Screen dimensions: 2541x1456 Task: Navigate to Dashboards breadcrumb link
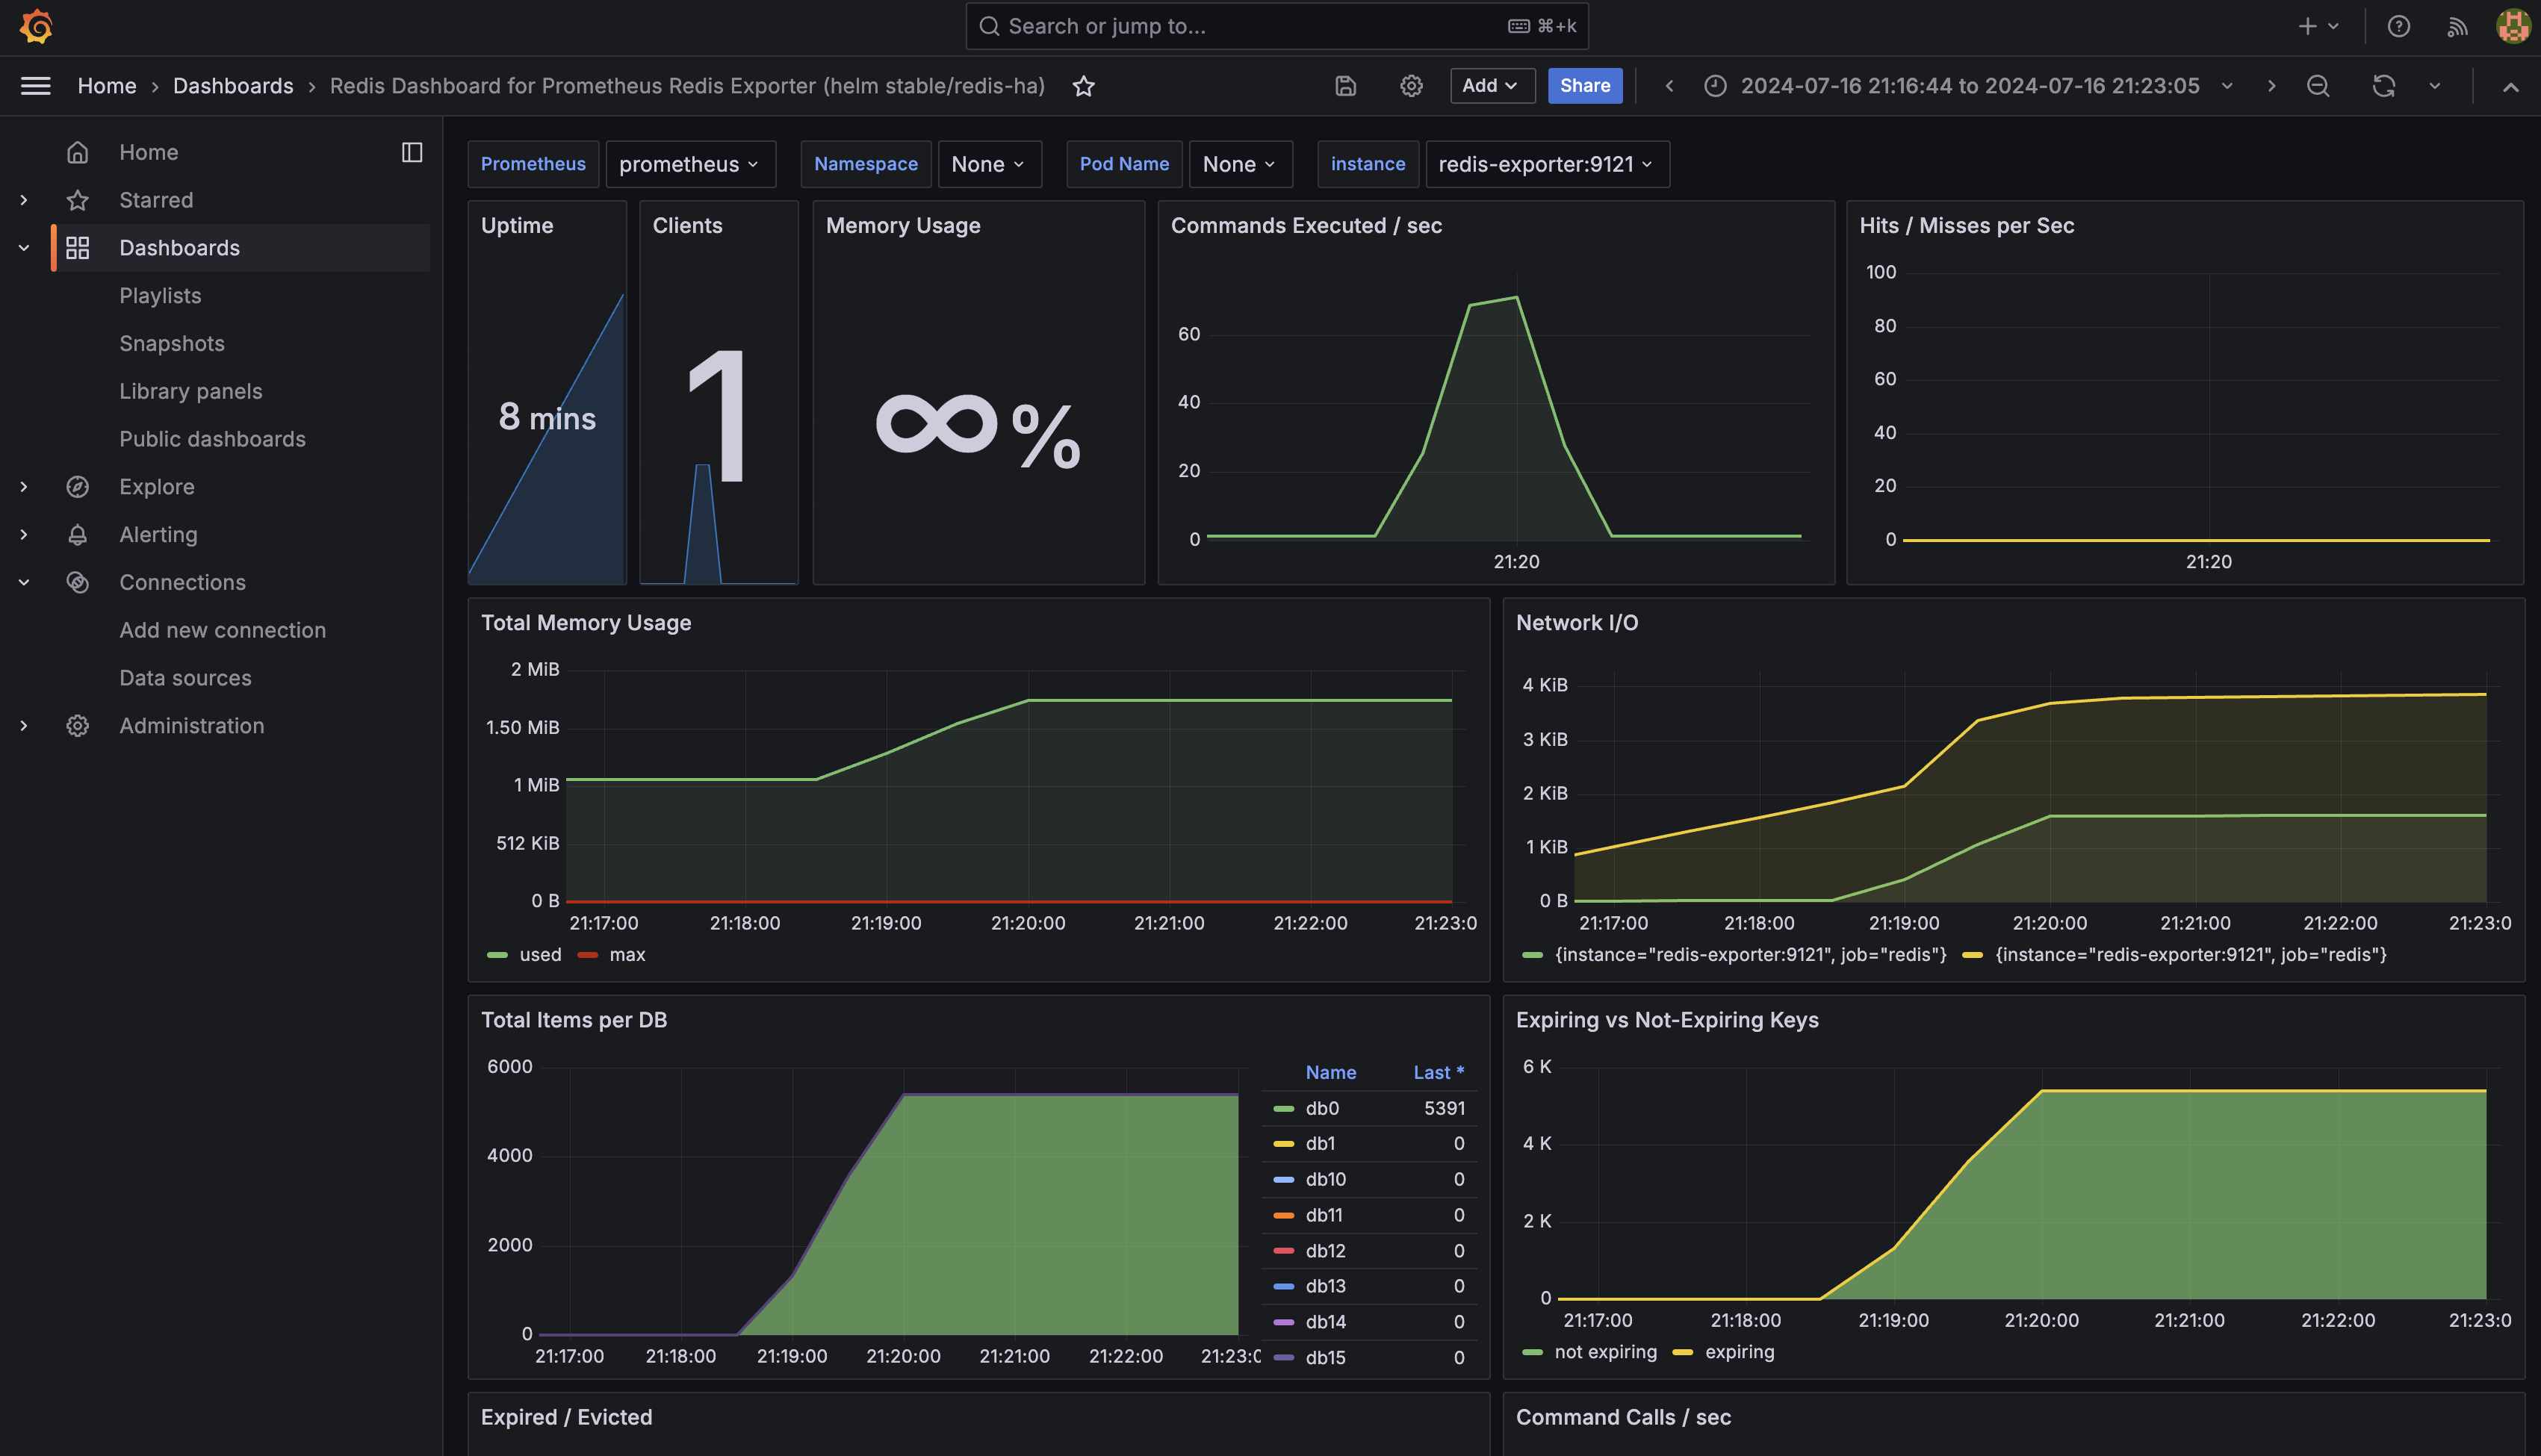point(233,86)
